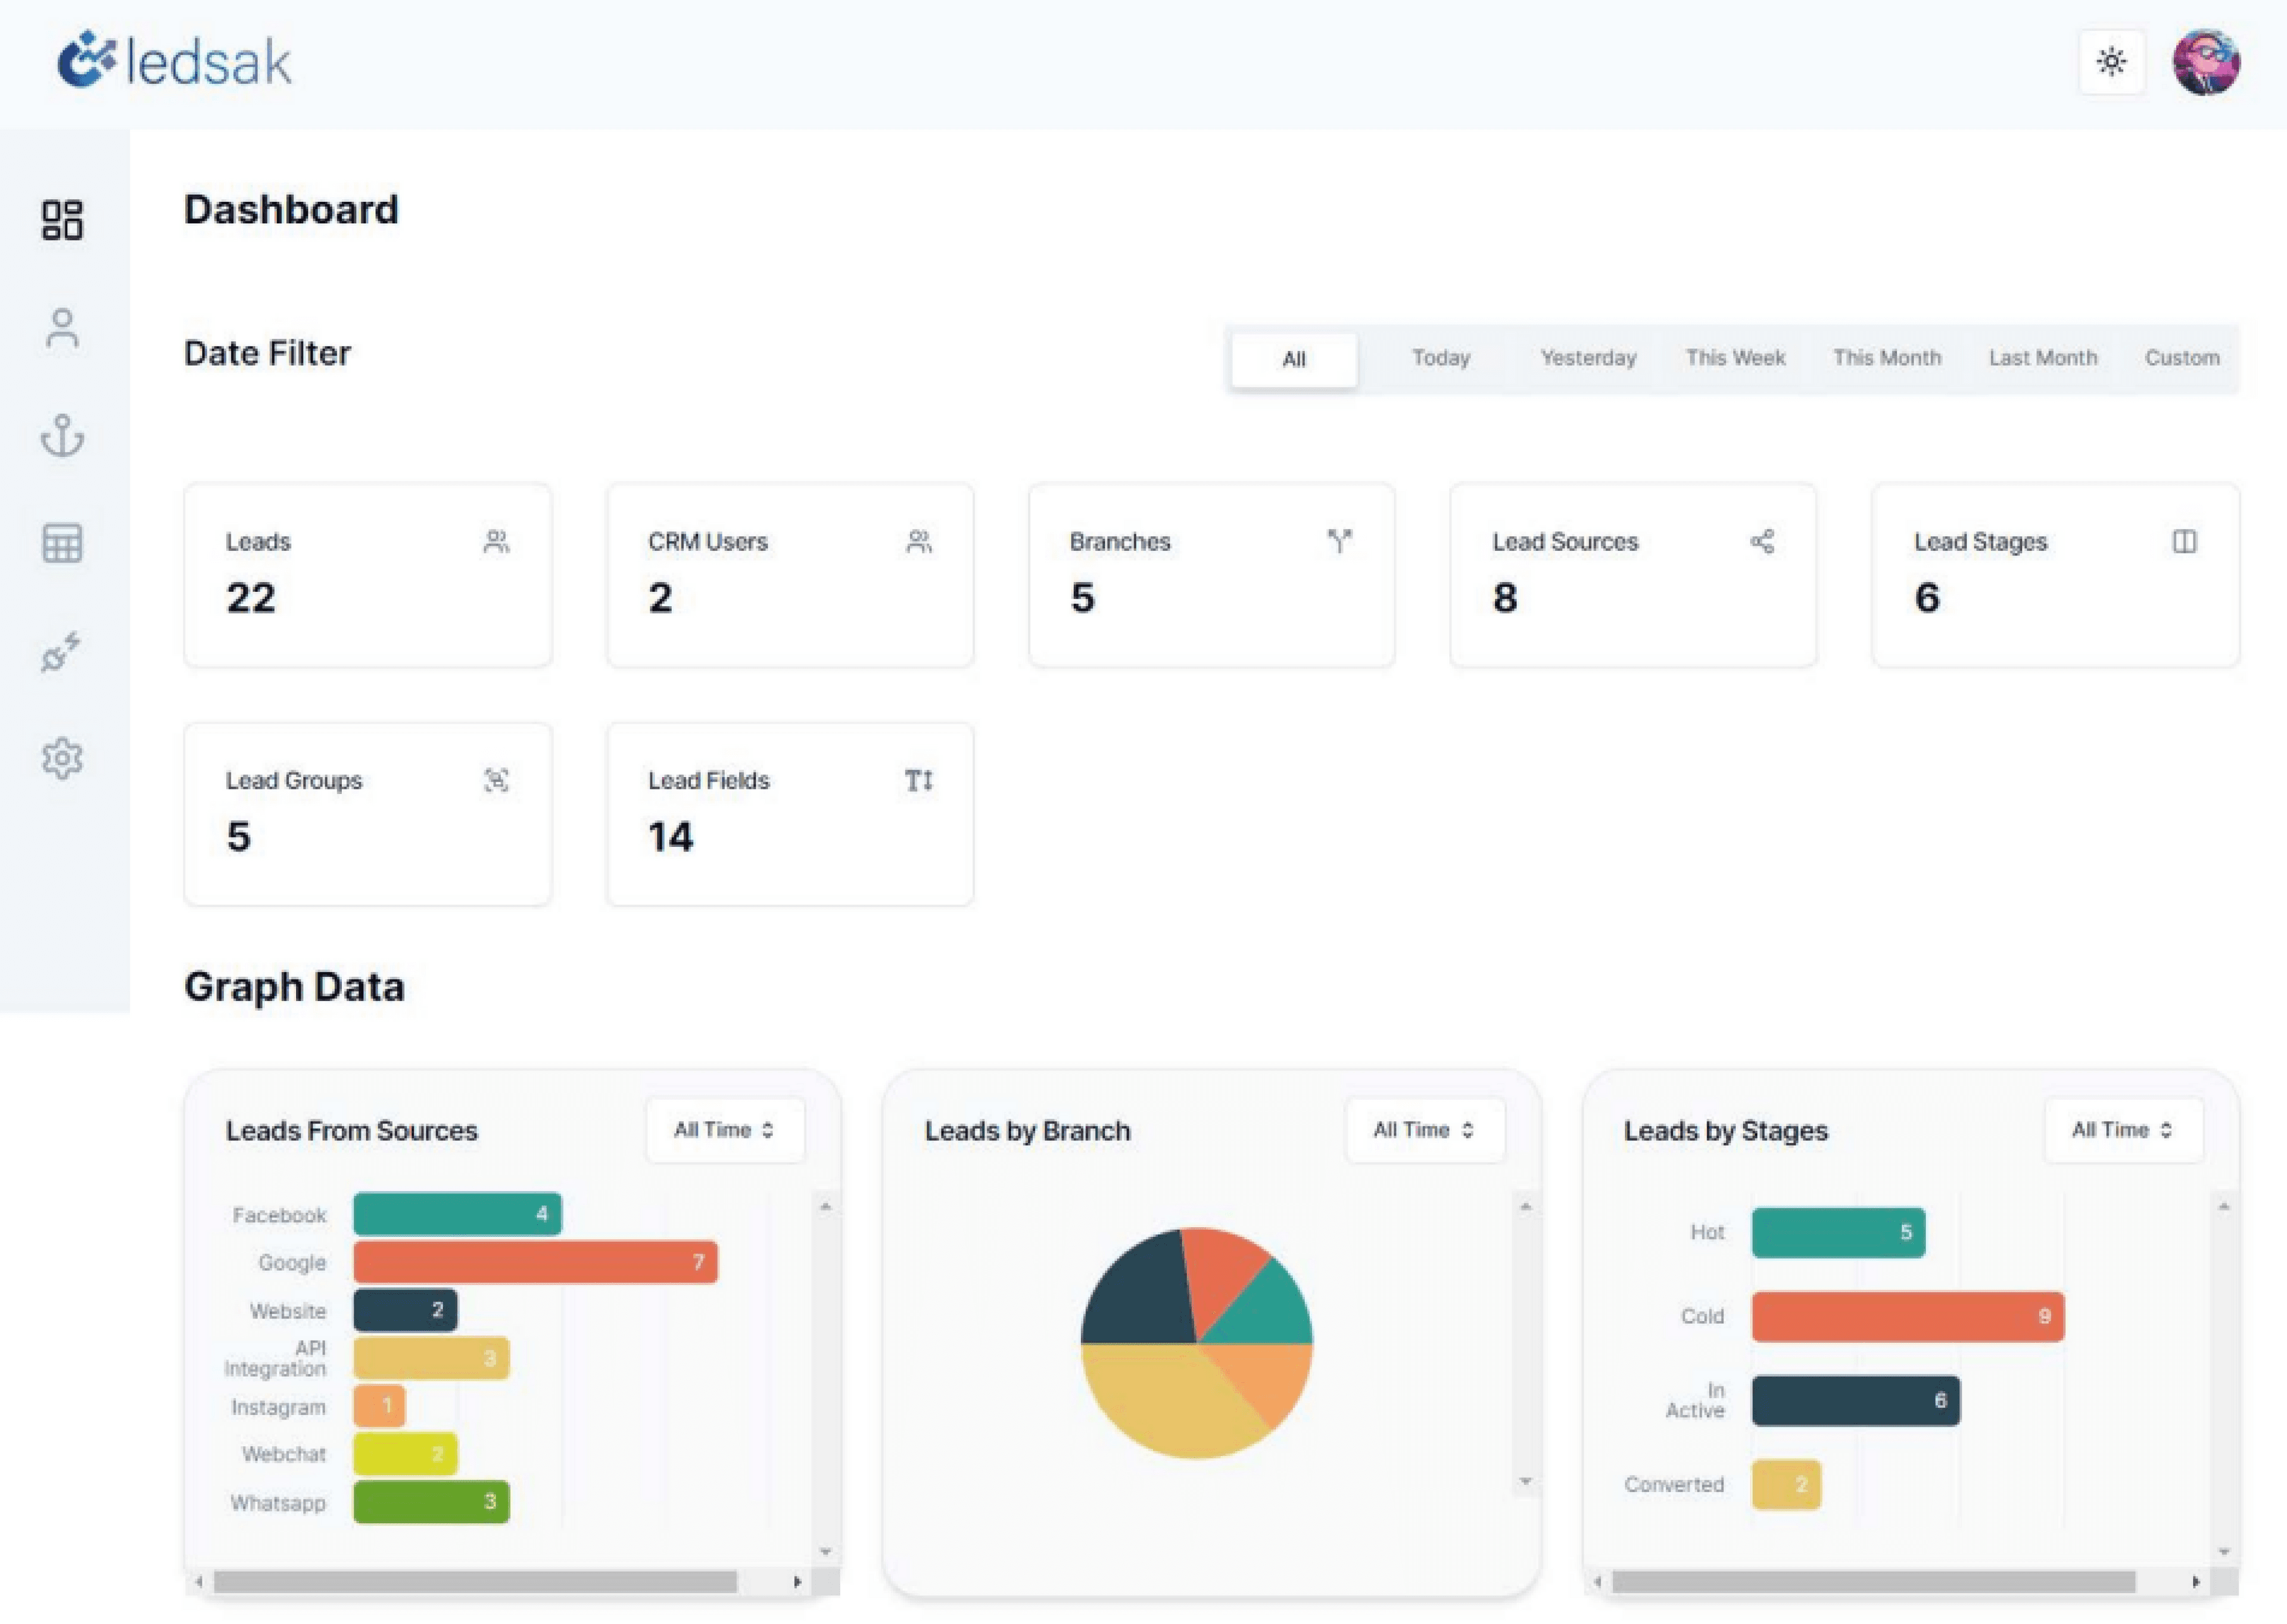The height and width of the screenshot is (1624, 2287).
Task: Select the Last Month filter tab
Action: coord(2043,358)
